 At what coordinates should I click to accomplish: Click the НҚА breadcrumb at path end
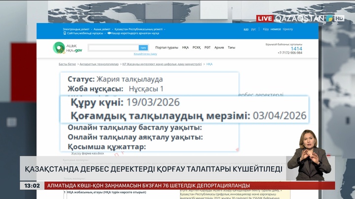point(210,64)
